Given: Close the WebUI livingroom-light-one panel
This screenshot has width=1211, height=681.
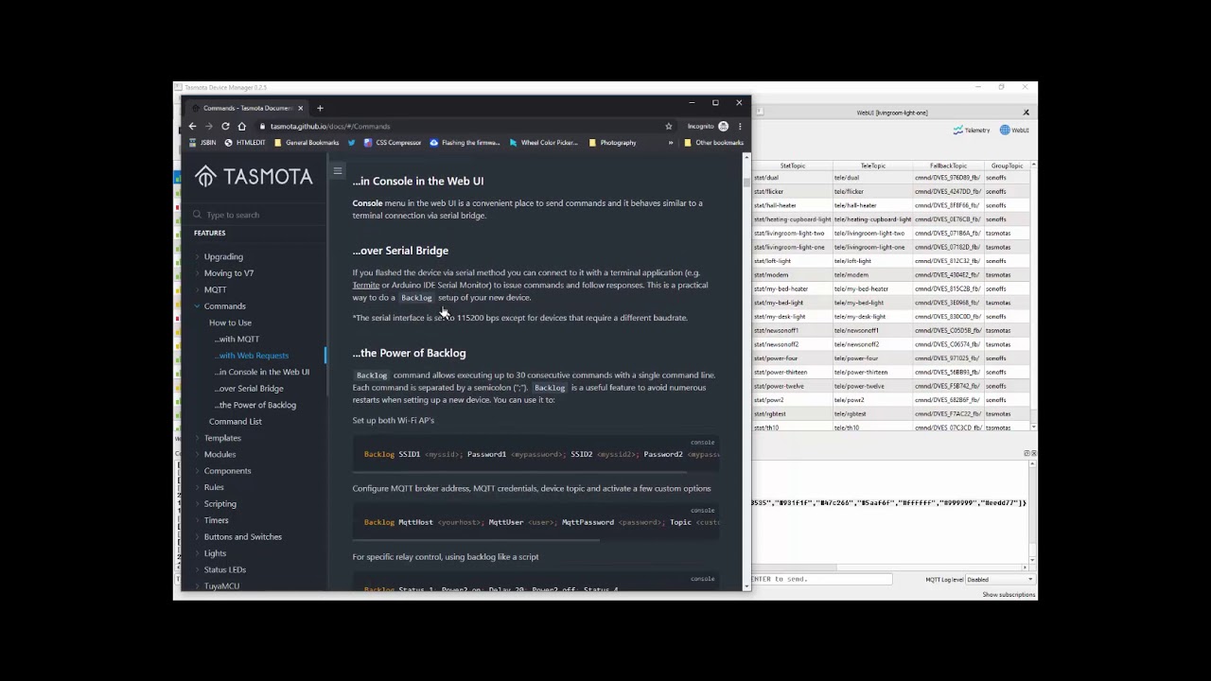Looking at the screenshot, I should (x=1026, y=113).
